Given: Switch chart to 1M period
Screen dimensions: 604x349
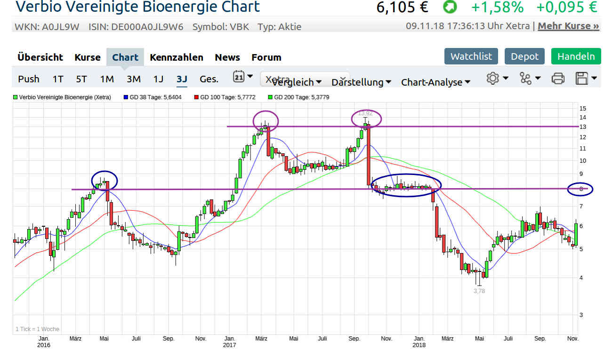Looking at the screenshot, I should pyautogui.click(x=107, y=79).
